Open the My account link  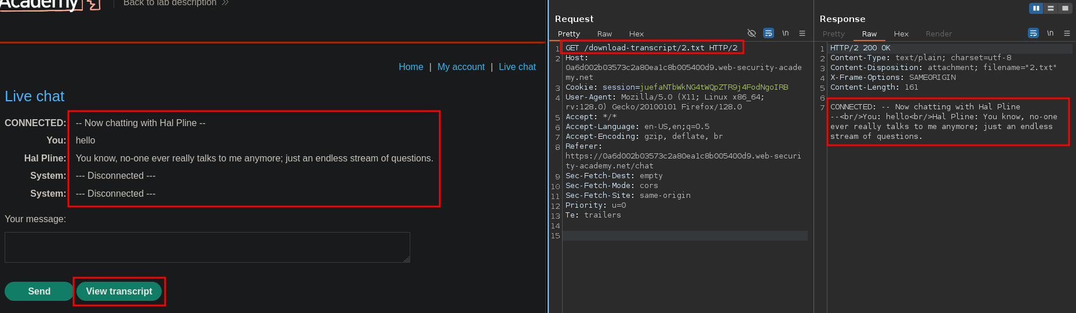coord(461,67)
